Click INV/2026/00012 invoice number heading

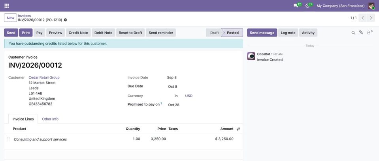[35, 65]
